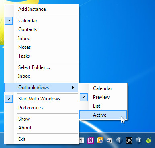Select the Notes menu entry
155x148 pixels.
tap(41, 47)
